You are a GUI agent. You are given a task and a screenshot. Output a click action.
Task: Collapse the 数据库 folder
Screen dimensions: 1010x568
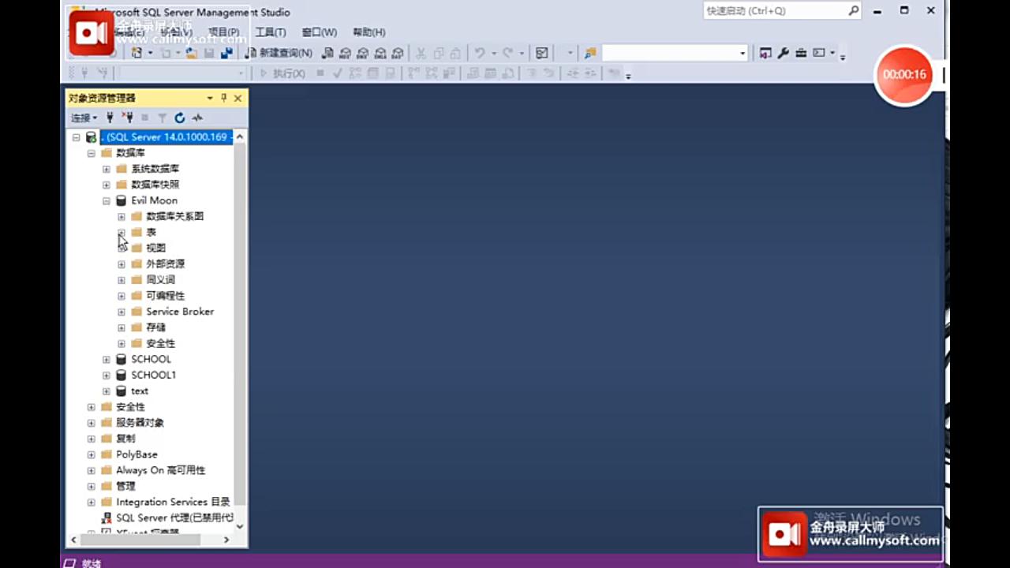point(91,153)
